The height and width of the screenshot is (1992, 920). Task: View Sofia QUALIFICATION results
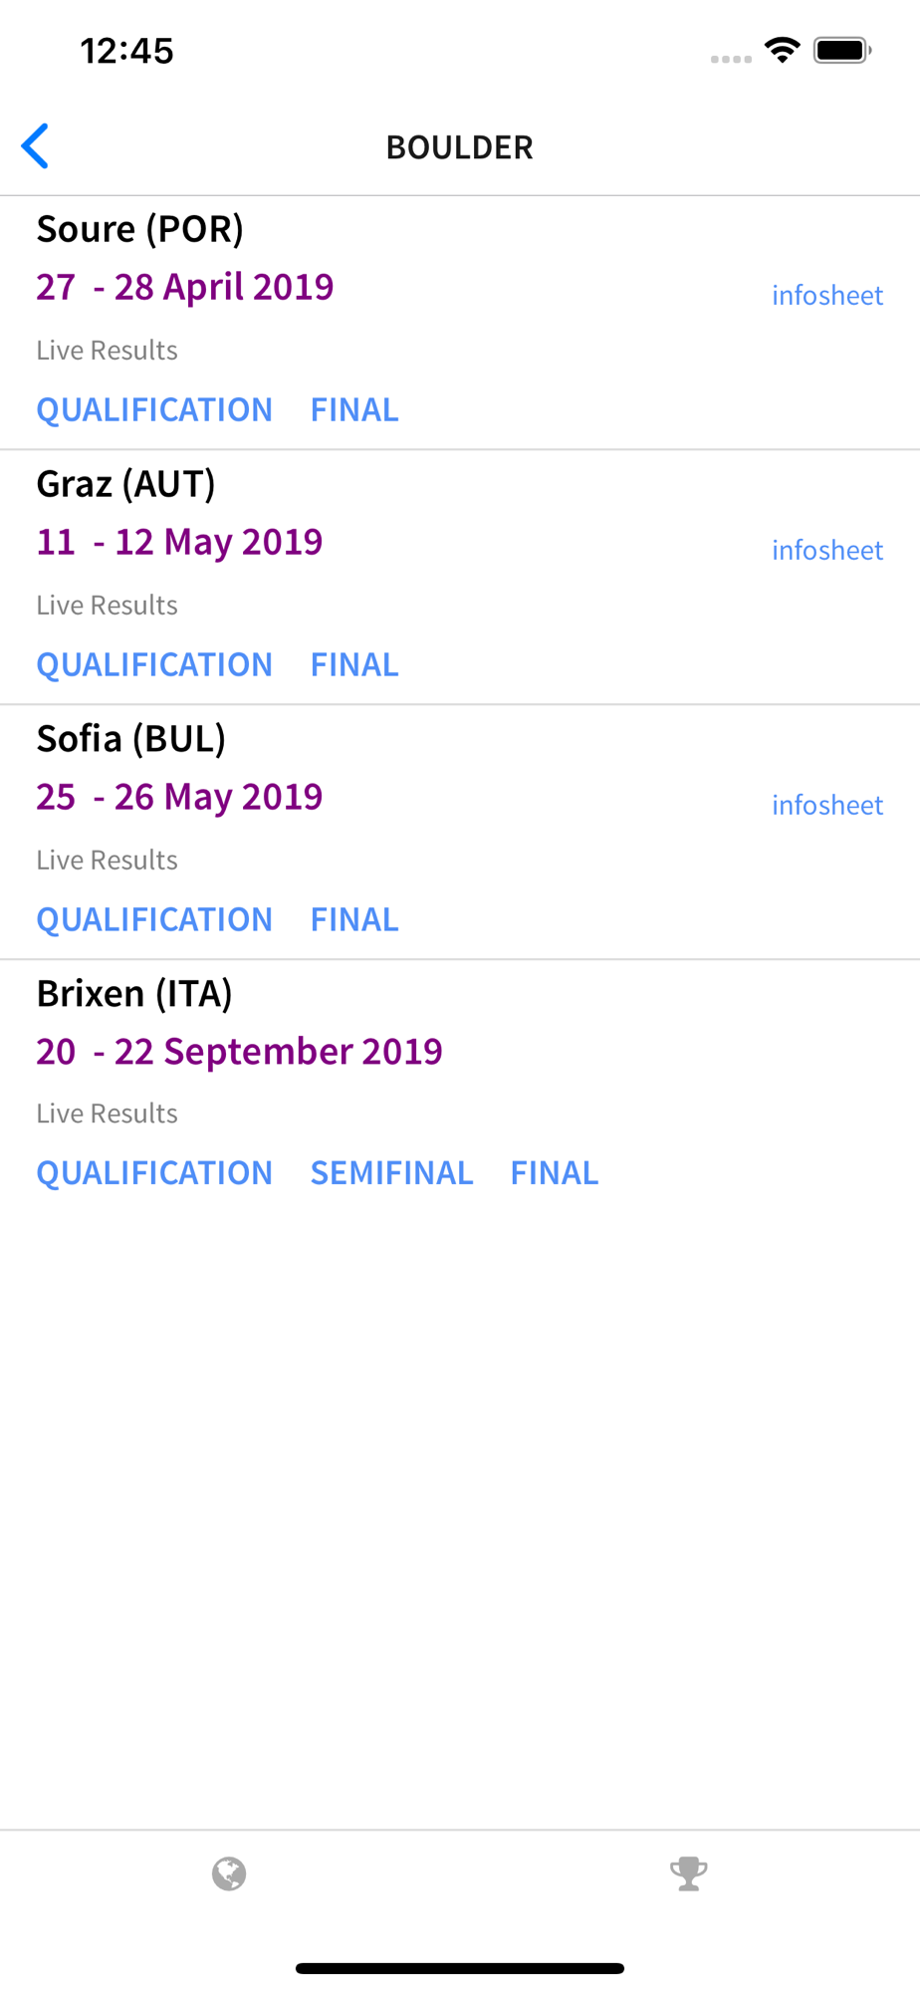154,919
